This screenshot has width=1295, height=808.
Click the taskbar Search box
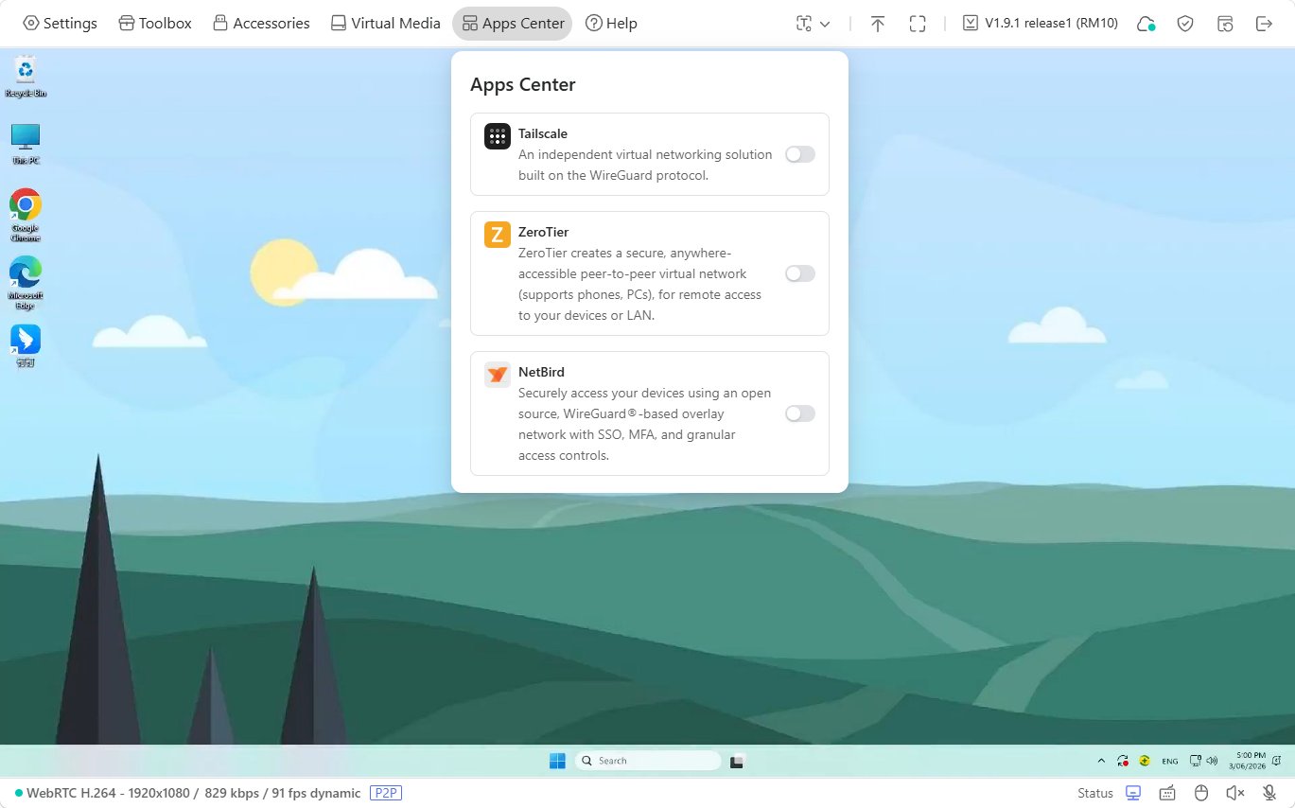tap(648, 761)
